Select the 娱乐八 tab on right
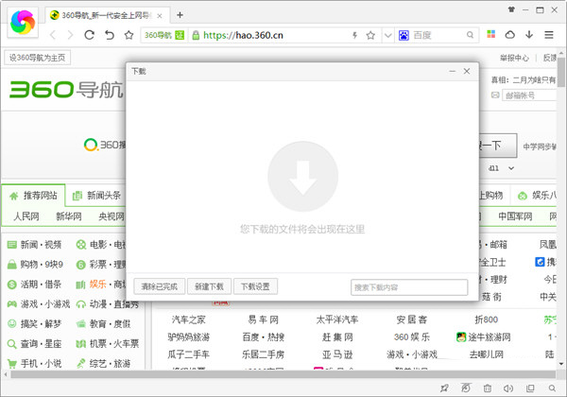Screen dimensions: 567x397 point(537,196)
